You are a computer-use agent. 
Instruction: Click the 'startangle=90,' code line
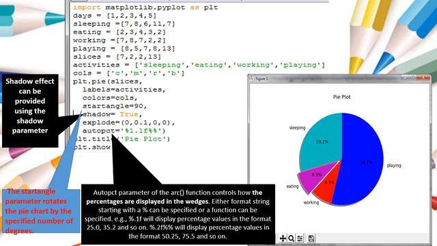[x=115, y=106]
